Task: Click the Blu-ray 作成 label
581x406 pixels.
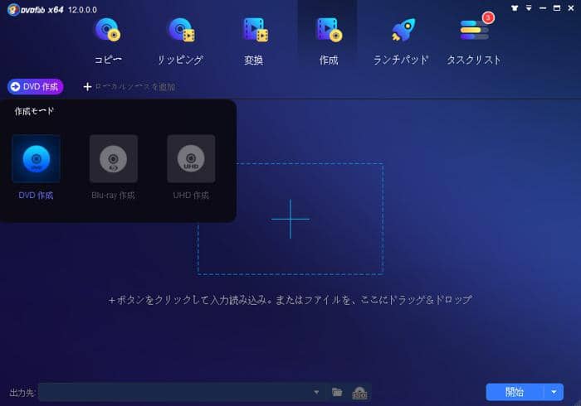Action: (x=113, y=196)
